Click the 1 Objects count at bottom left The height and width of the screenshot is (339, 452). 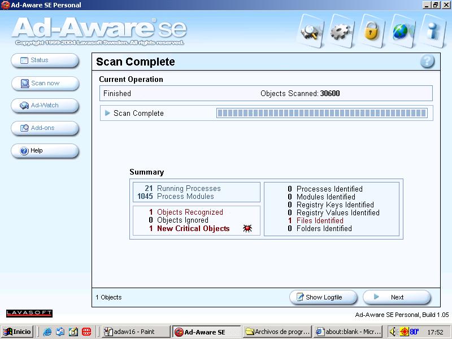pos(108,297)
